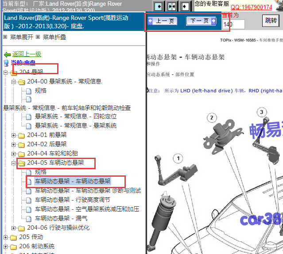Click the page number input field
This screenshot has height=254, width=283.
click(x=233, y=24)
